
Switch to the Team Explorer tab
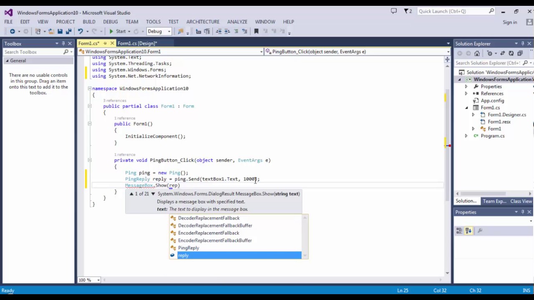494,201
